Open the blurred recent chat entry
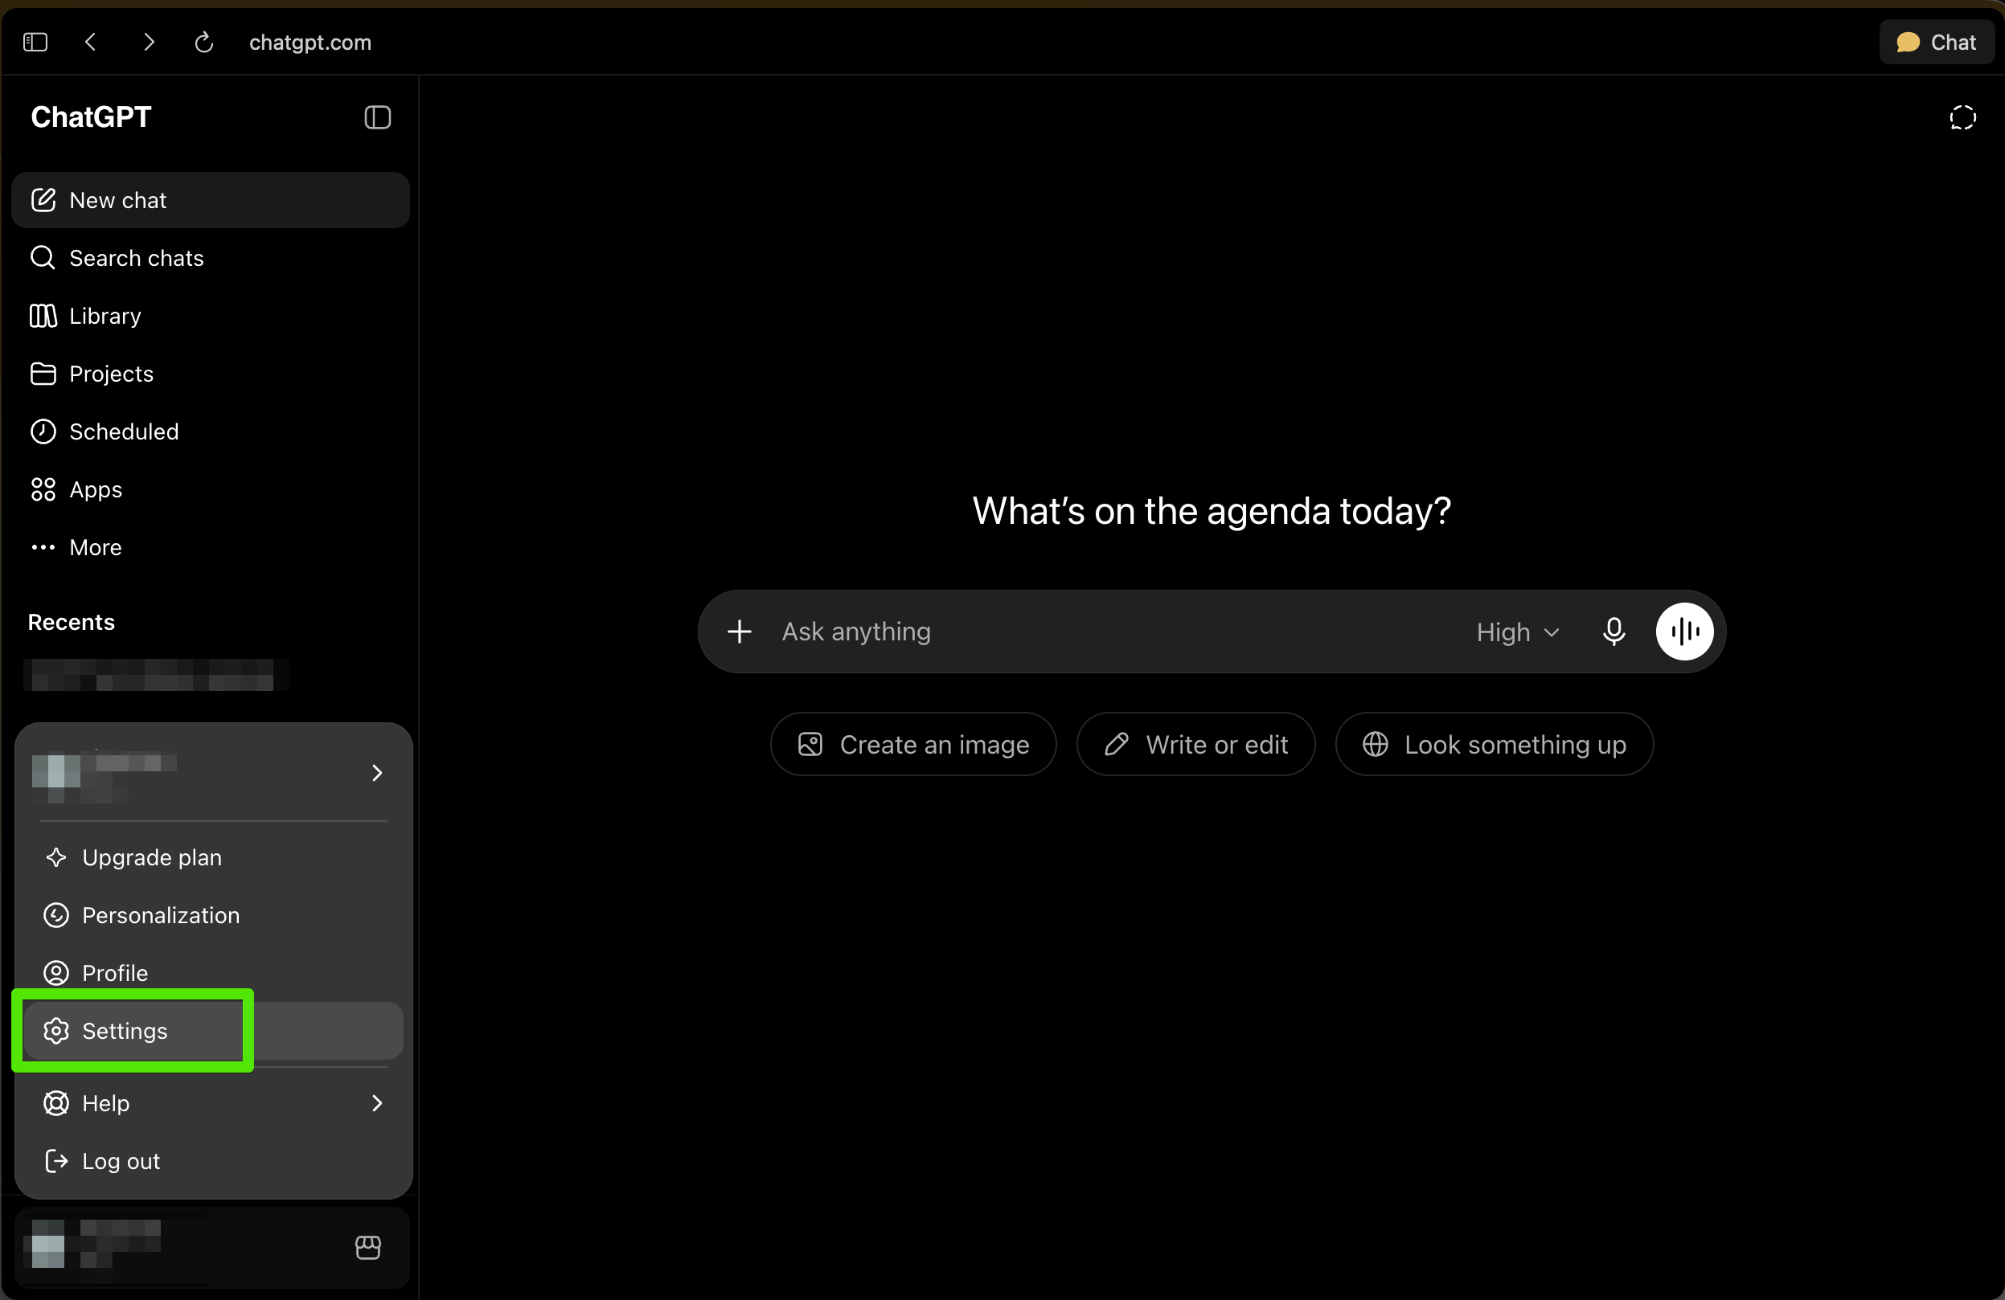The image size is (2005, 1300). coord(156,675)
